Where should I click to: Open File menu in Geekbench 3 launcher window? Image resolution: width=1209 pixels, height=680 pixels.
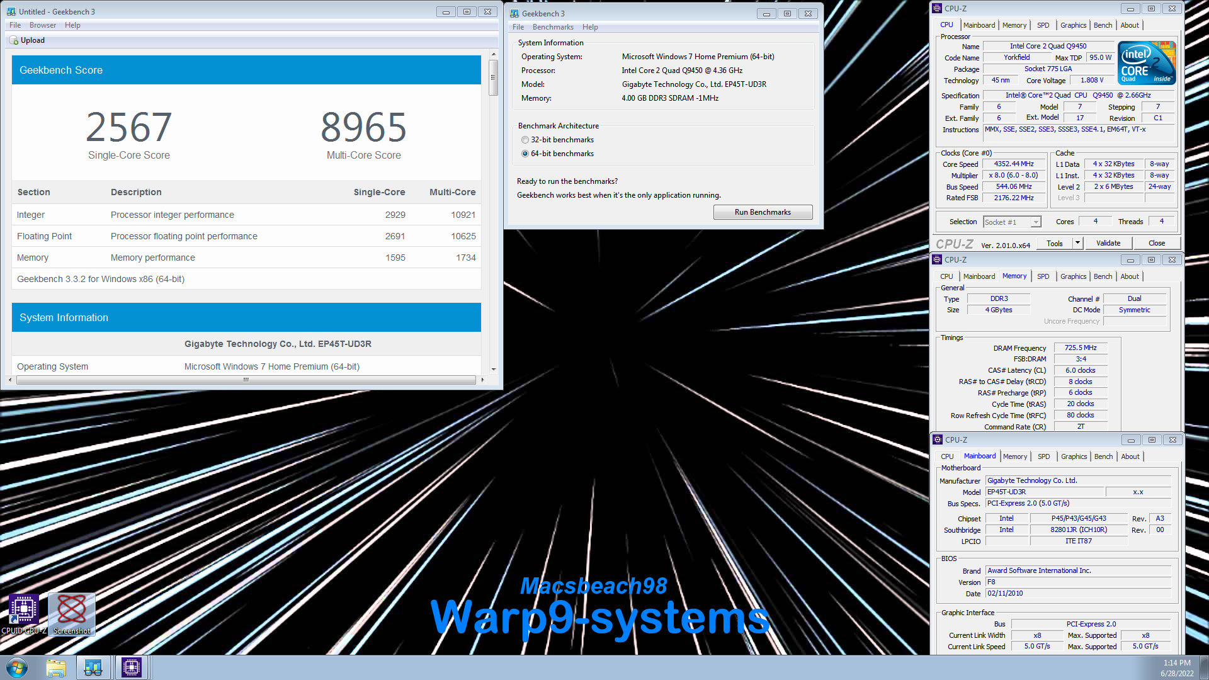tap(518, 27)
